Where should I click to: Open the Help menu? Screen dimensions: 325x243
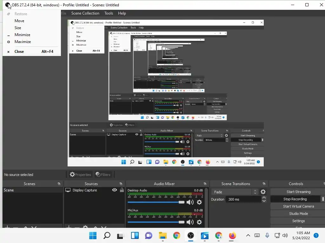(x=122, y=13)
